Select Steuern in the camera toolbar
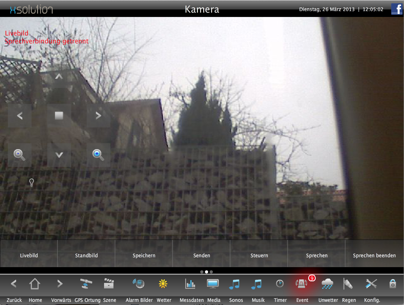 [x=259, y=255]
